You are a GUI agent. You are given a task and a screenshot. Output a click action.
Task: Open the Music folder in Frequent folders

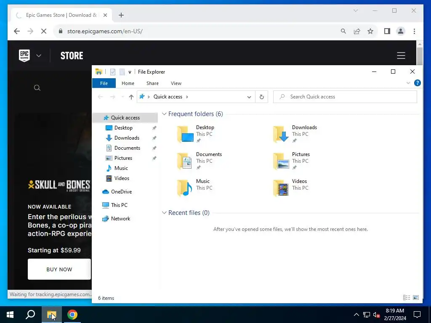point(194,188)
